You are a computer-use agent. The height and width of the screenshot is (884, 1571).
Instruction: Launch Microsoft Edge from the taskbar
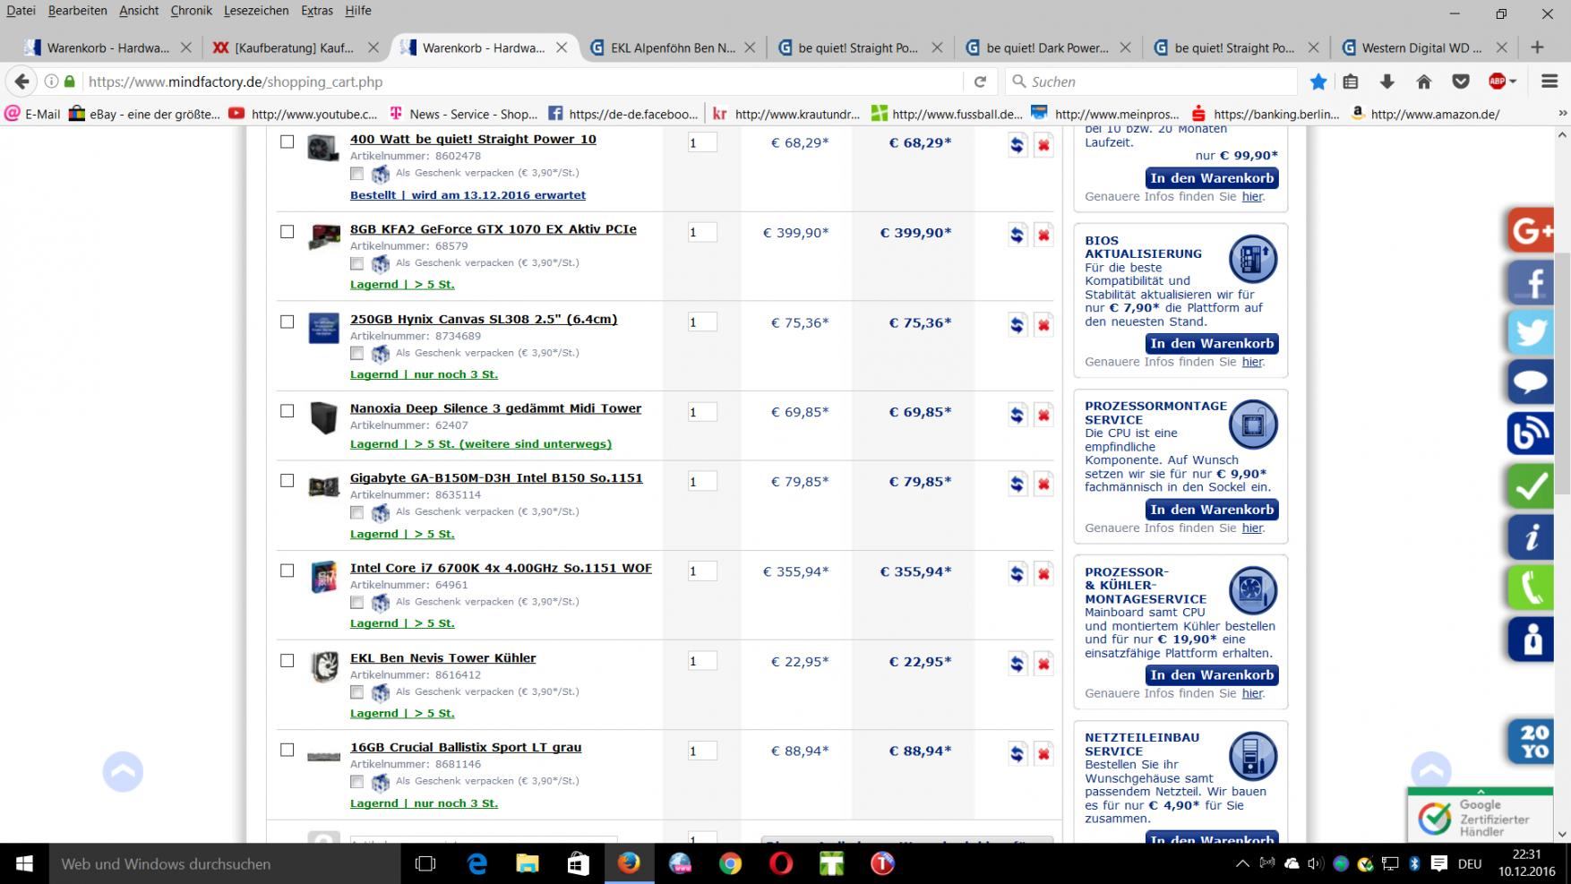click(x=476, y=863)
